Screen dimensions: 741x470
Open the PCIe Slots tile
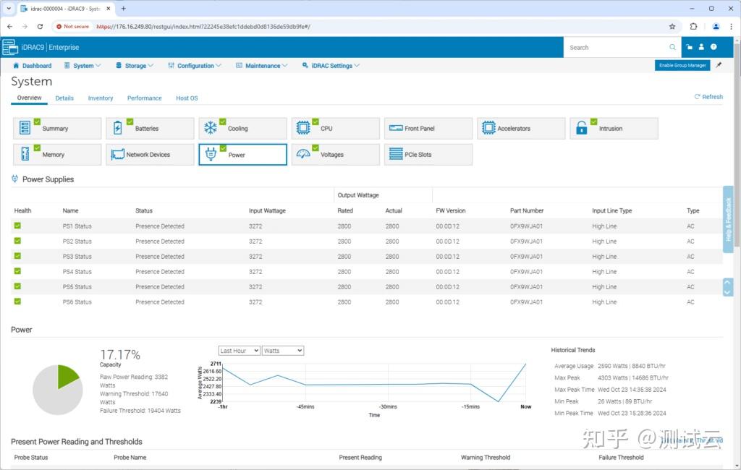(428, 155)
